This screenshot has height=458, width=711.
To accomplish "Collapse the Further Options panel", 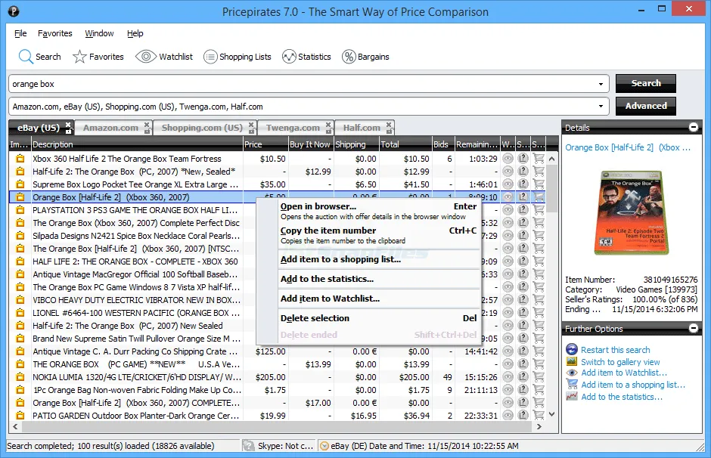I will tap(694, 328).
